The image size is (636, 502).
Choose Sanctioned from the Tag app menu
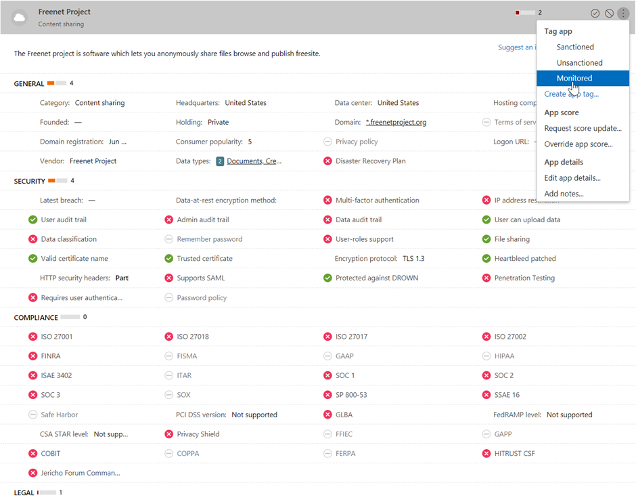point(575,47)
